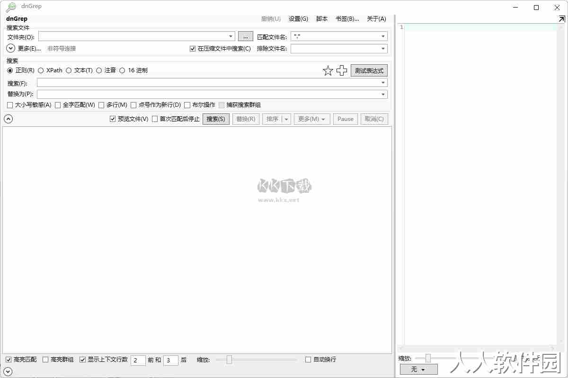Open the 书签(B)... menu
The height and width of the screenshot is (378, 568).
click(347, 19)
